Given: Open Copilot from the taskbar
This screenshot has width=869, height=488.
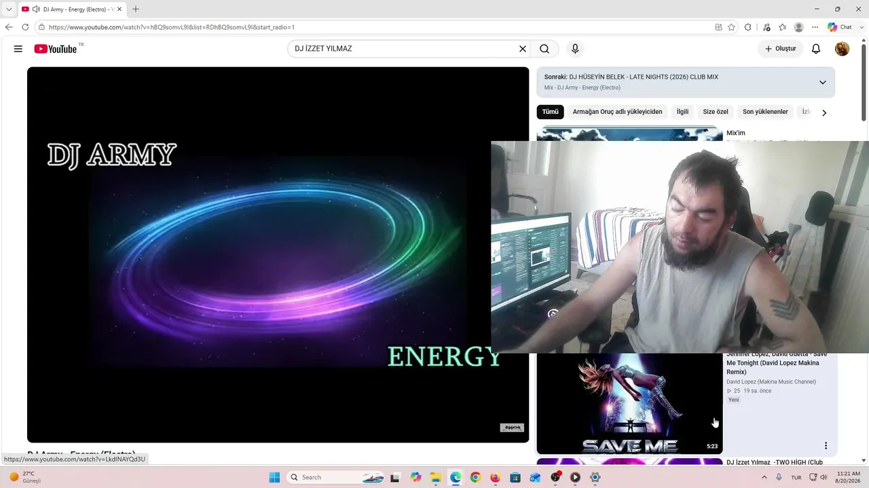Looking at the screenshot, I should click(x=415, y=477).
